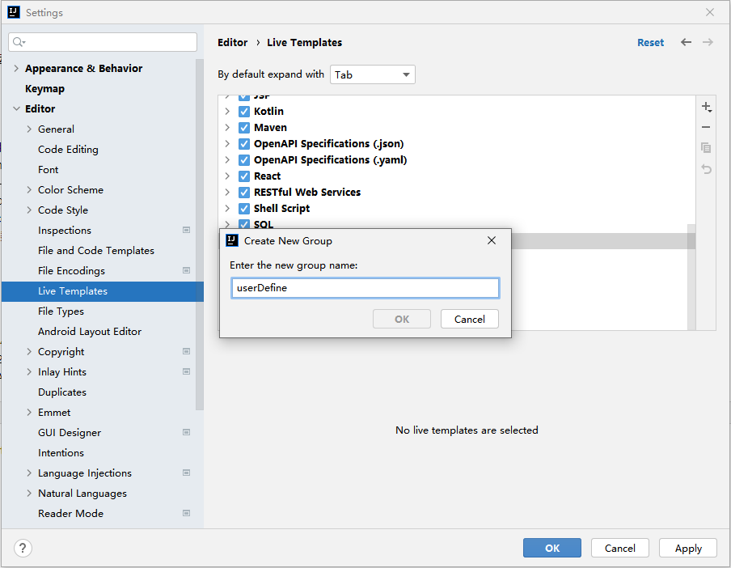Apply the settings changes

pyautogui.click(x=688, y=548)
